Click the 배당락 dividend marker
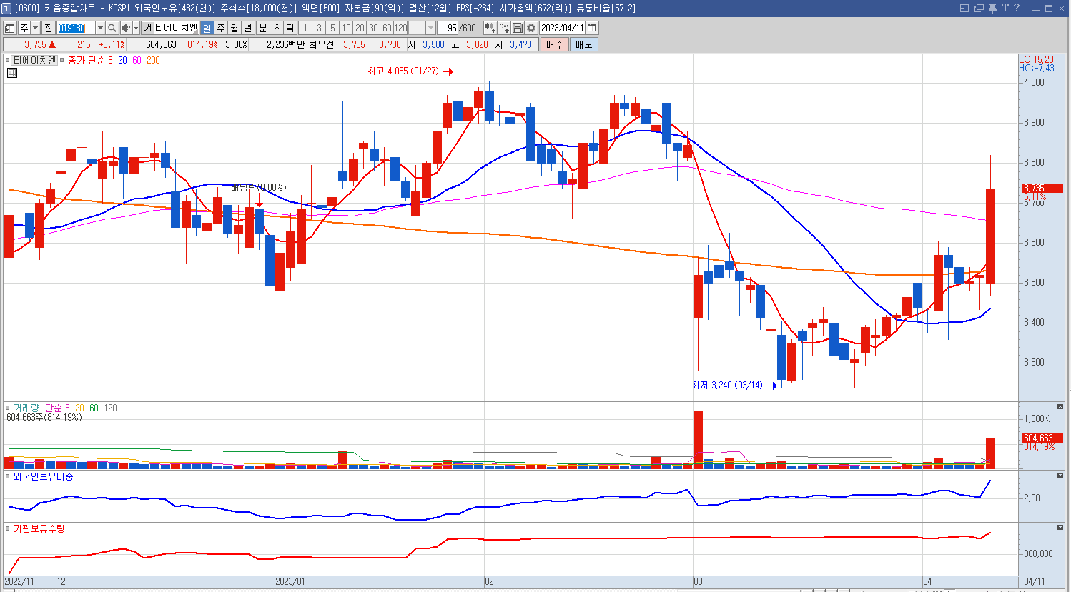The image size is (1071, 592). pos(258,188)
